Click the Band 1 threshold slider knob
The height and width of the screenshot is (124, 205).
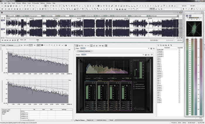click(91, 86)
